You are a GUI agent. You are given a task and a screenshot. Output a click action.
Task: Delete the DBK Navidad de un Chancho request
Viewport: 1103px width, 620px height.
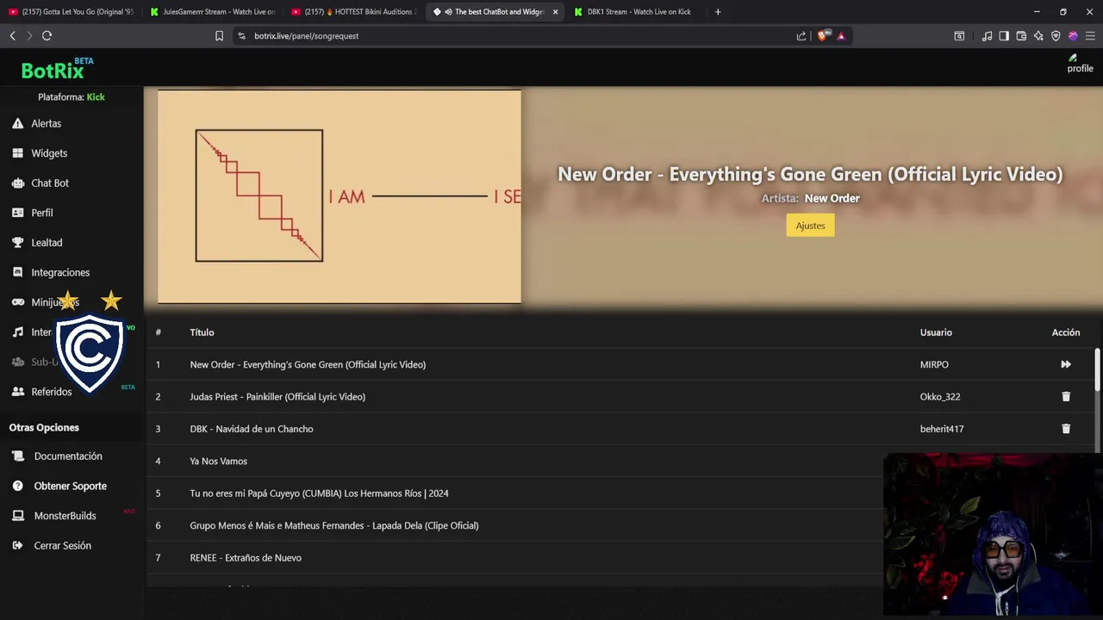click(x=1066, y=429)
